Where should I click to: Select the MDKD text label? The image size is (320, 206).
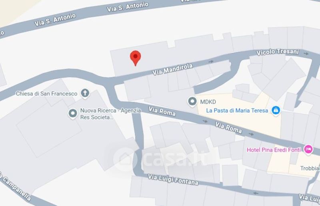pyautogui.click(x=208, y=102)
